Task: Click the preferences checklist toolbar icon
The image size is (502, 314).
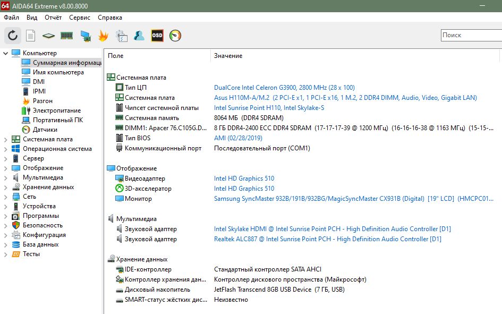Action: coord(121,36)
